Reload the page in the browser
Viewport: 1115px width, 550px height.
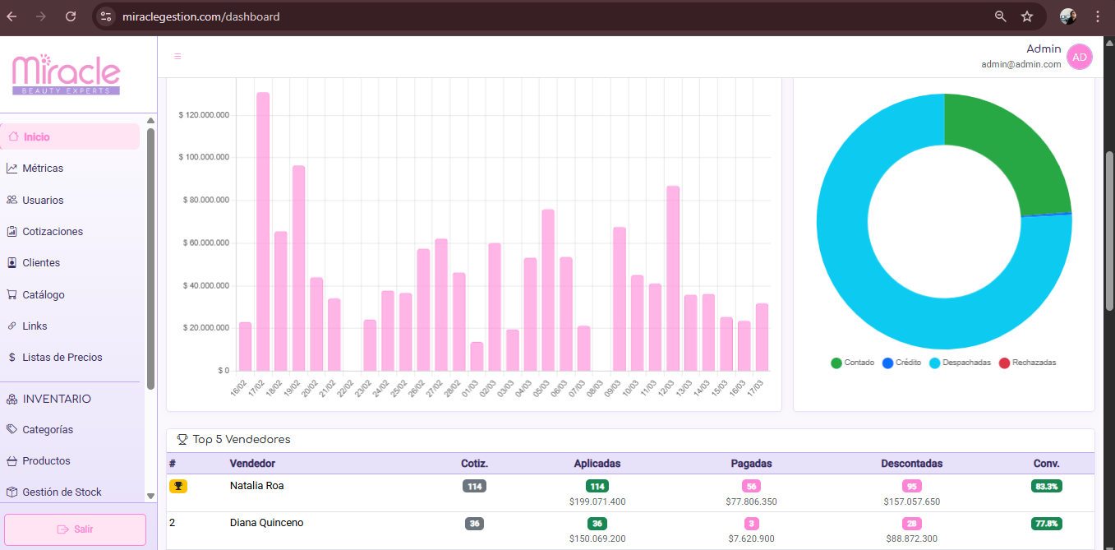pos(71,16)
